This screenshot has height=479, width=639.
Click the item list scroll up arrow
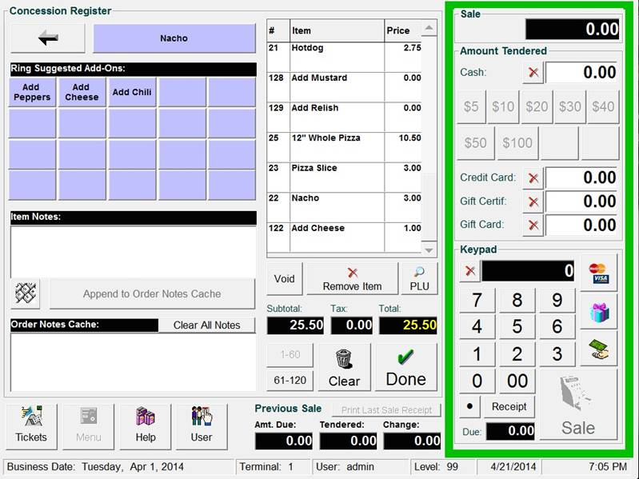(429, 28)
